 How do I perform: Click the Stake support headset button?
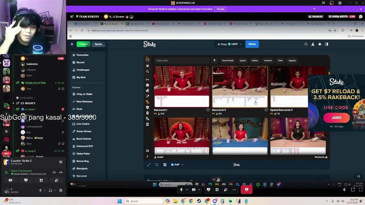[x=359, y=176]
